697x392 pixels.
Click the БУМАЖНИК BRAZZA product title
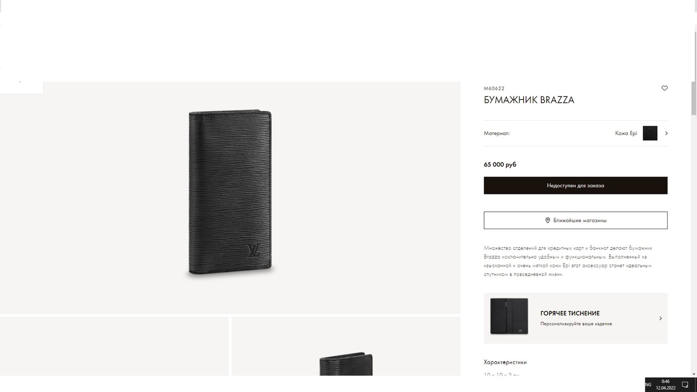(x=529, y=100)
